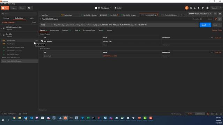Open the wrench settings icon in header
Viewport: 223px width, 125px height.
[x=195, y=8]
